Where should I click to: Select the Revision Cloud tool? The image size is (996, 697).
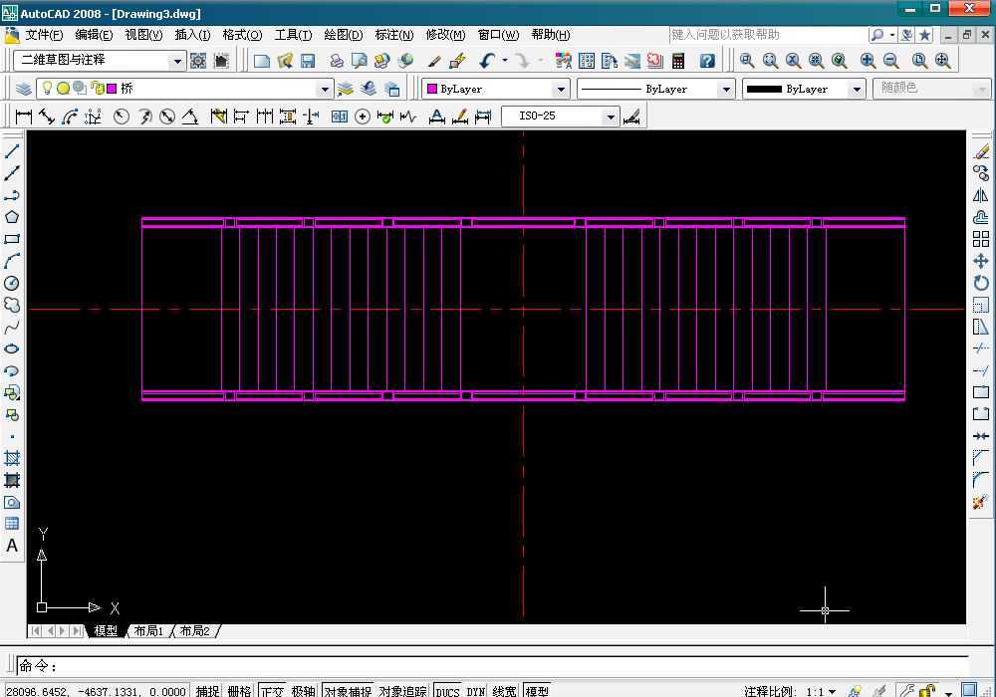(12, 305)
